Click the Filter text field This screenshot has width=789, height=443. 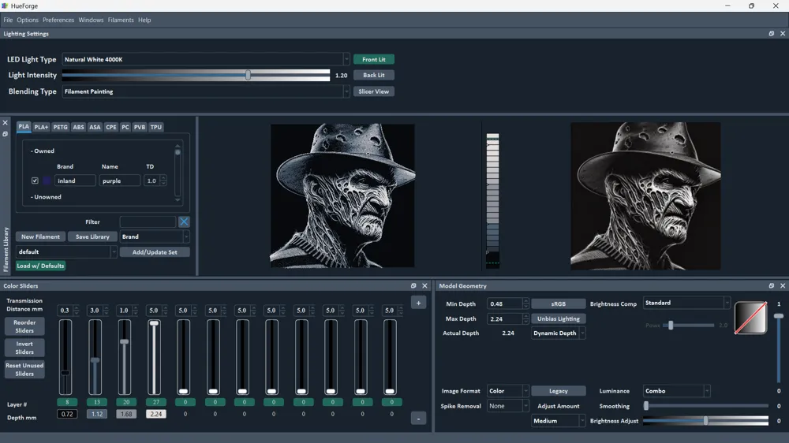pyautogui.click(x=148, y=221)
